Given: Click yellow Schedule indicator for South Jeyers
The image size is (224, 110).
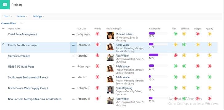Looking at the screenshot, I should pyautogui.click(x=184, y=77).
